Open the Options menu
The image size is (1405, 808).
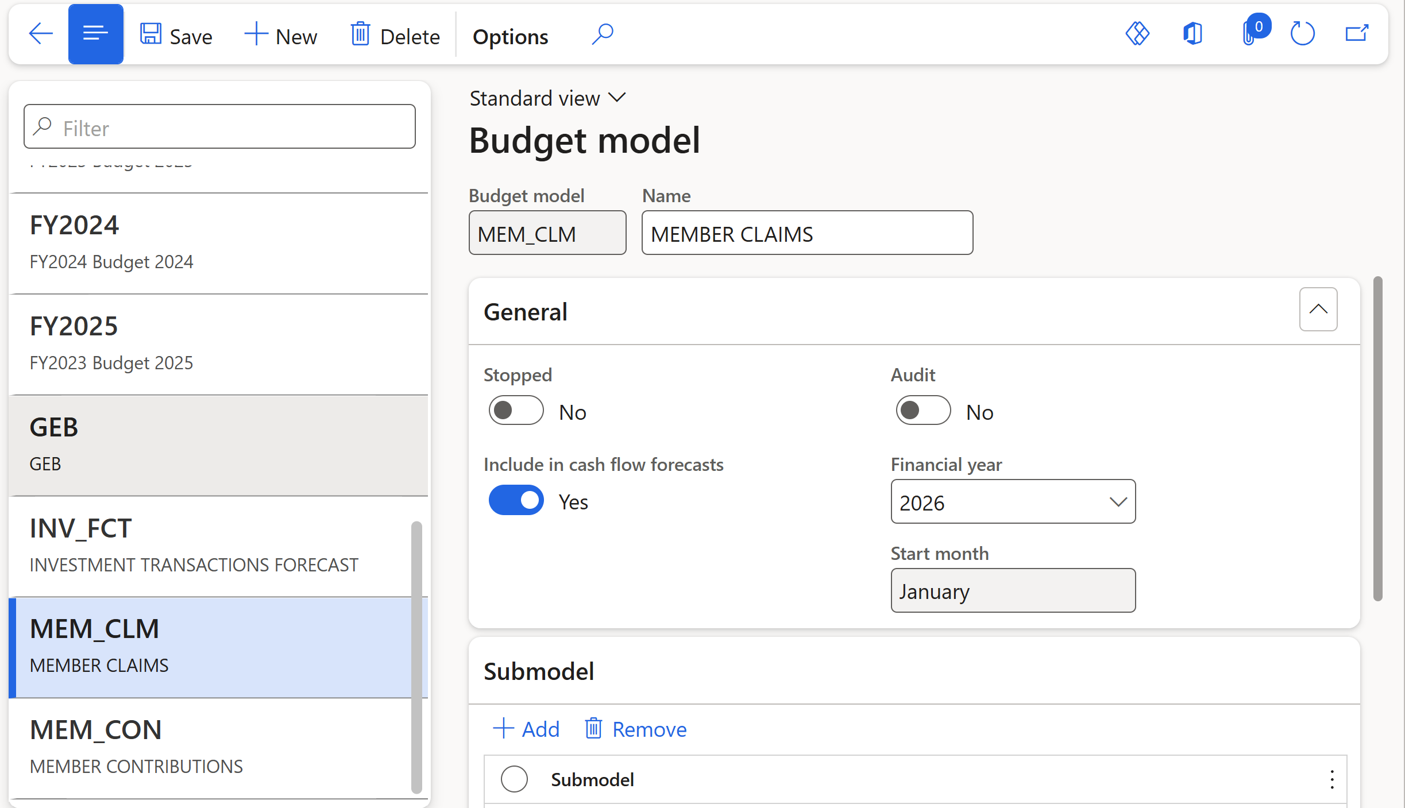[510, 37]
